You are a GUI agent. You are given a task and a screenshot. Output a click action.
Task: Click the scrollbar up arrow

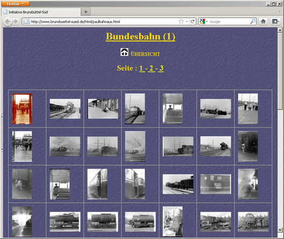coord(280,30)
